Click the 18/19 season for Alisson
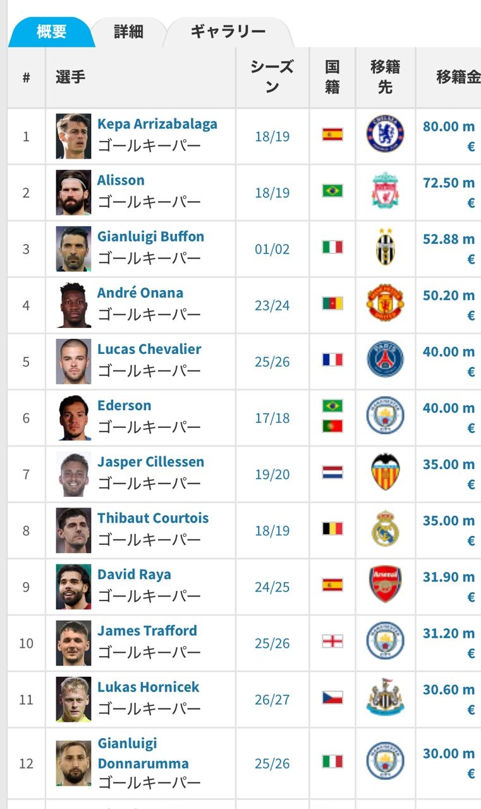 pos(272,193)
